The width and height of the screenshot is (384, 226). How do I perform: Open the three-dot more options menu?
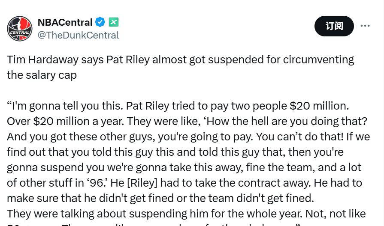pos(365,26)
